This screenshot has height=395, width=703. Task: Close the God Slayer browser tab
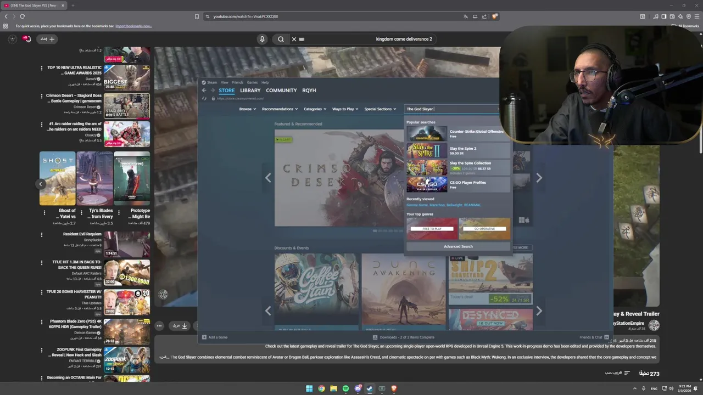pyautogui.click(x=63, y=5)
